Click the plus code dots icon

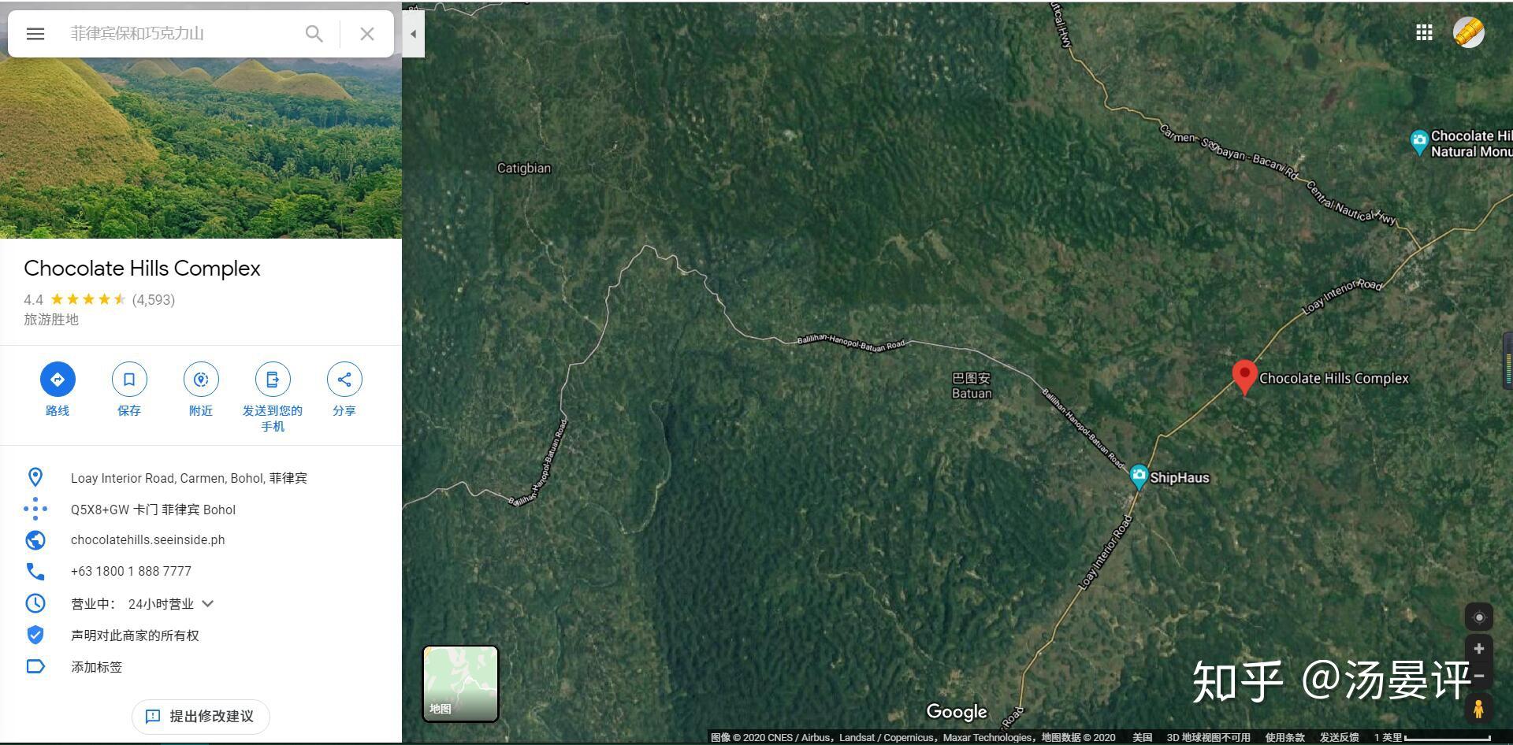[35, 509]
